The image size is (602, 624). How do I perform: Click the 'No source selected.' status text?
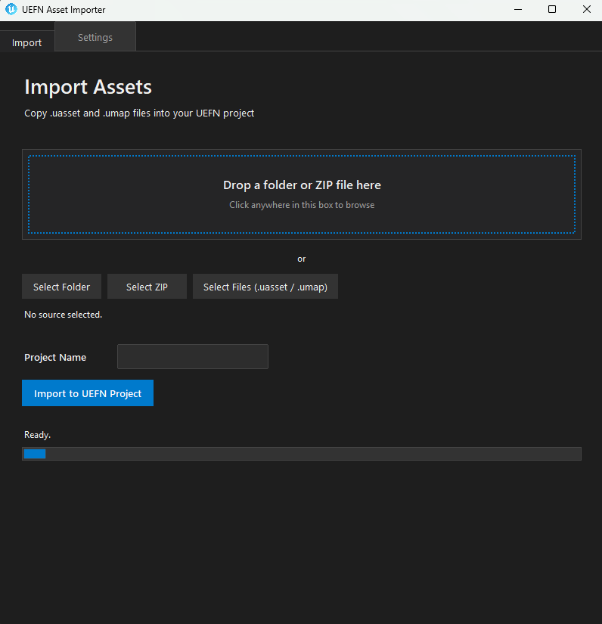click(x=64, y=315)
